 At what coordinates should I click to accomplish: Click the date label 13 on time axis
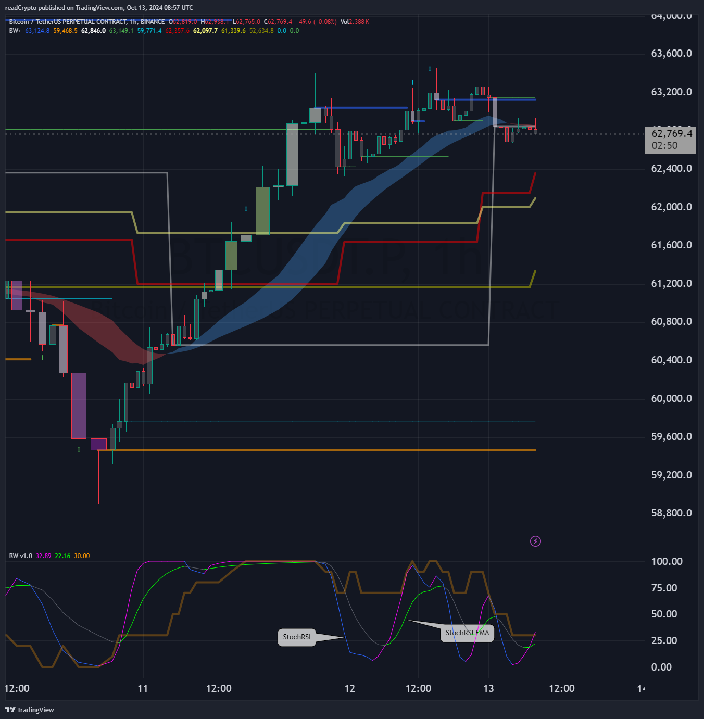click(x=488, y=689)
